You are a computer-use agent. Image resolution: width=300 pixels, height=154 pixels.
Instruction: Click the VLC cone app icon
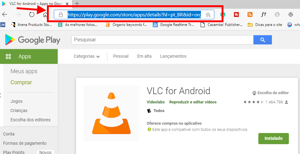[111, 113]
